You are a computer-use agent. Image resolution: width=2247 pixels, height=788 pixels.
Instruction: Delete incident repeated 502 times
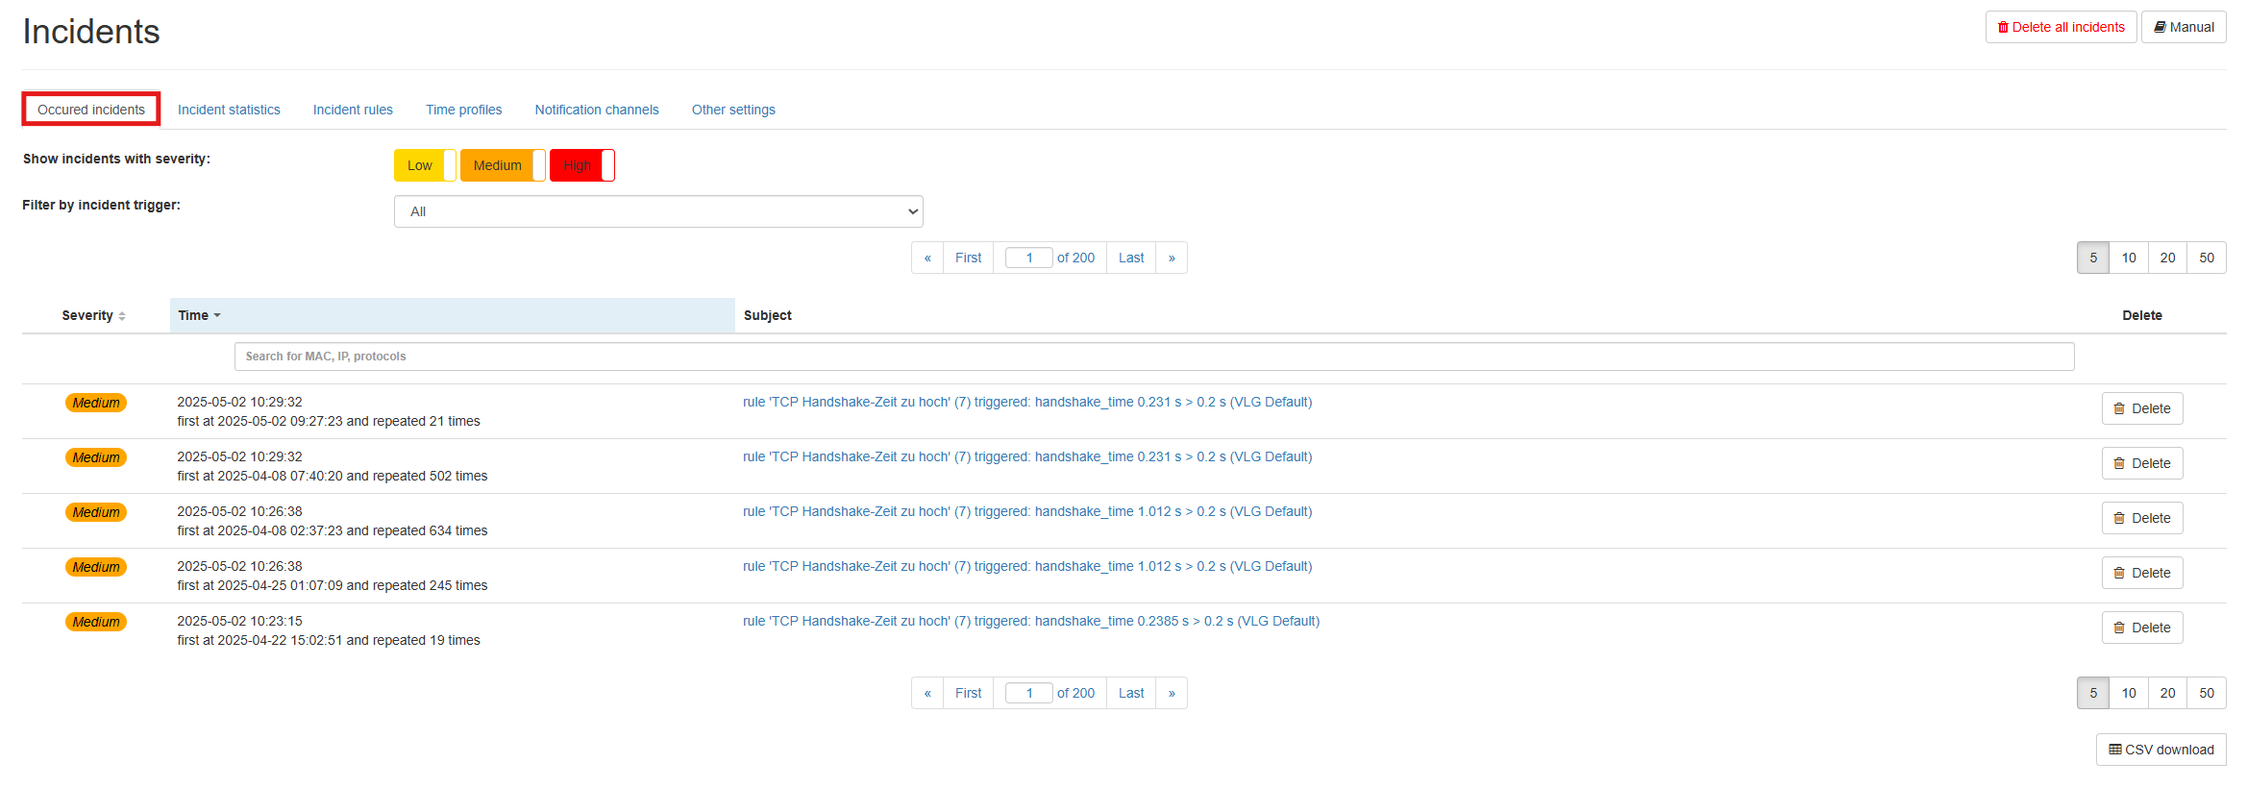[x=2142, y=463]
